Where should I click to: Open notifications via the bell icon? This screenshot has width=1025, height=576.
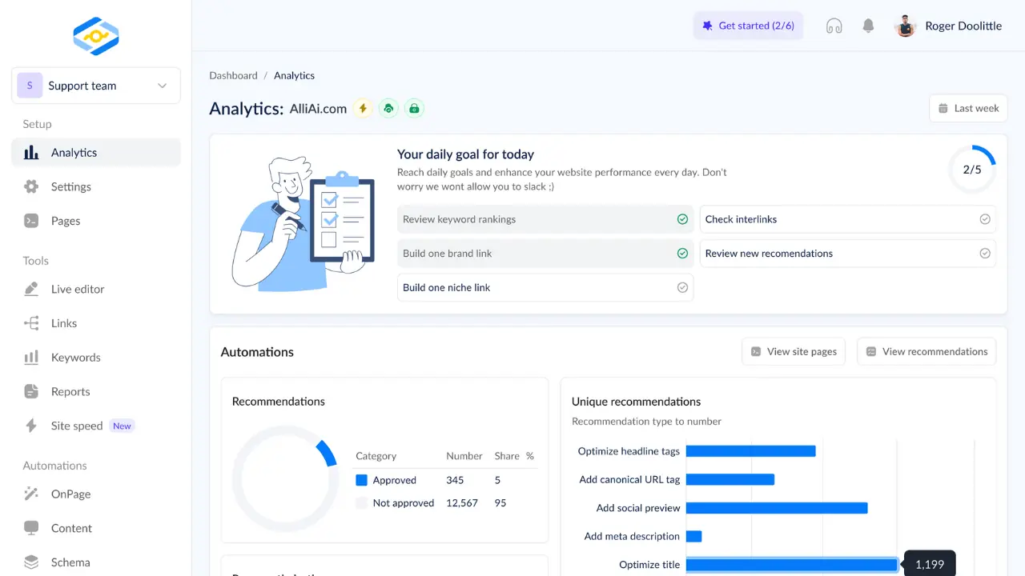coord(868,26)
